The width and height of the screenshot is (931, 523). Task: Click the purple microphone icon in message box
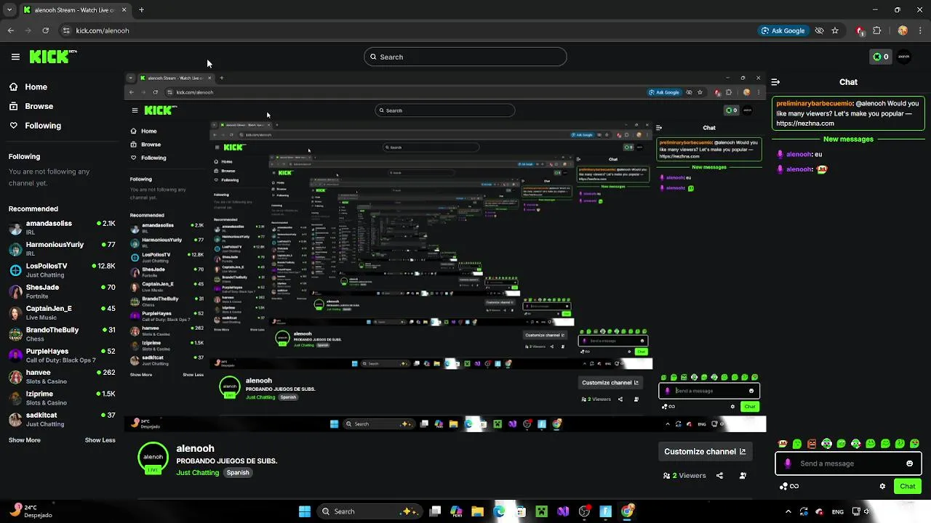pos(788,463)
